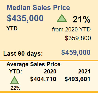Click the orange divider line between sections

point(49,61)
